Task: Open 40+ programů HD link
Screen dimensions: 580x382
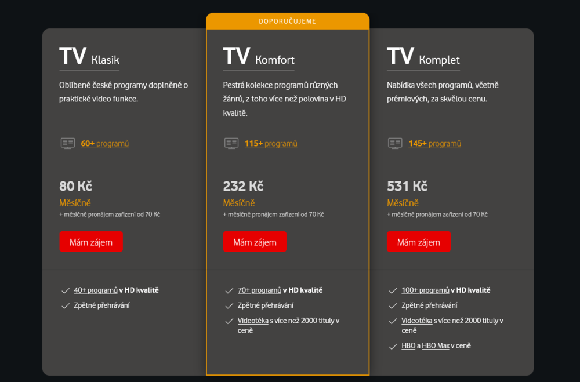Action: tap(96, 290)
